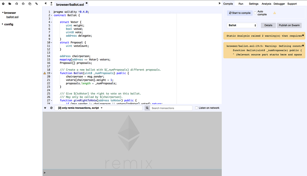Click 'uint voteCount;' on line 11

click(x=78, y=46)
